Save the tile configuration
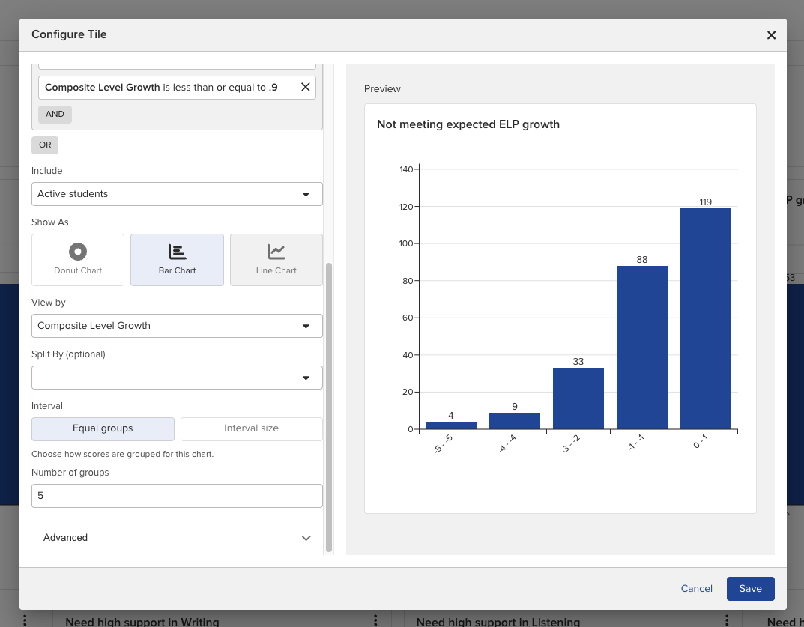The image size is (804, 627). pos(750,589)
